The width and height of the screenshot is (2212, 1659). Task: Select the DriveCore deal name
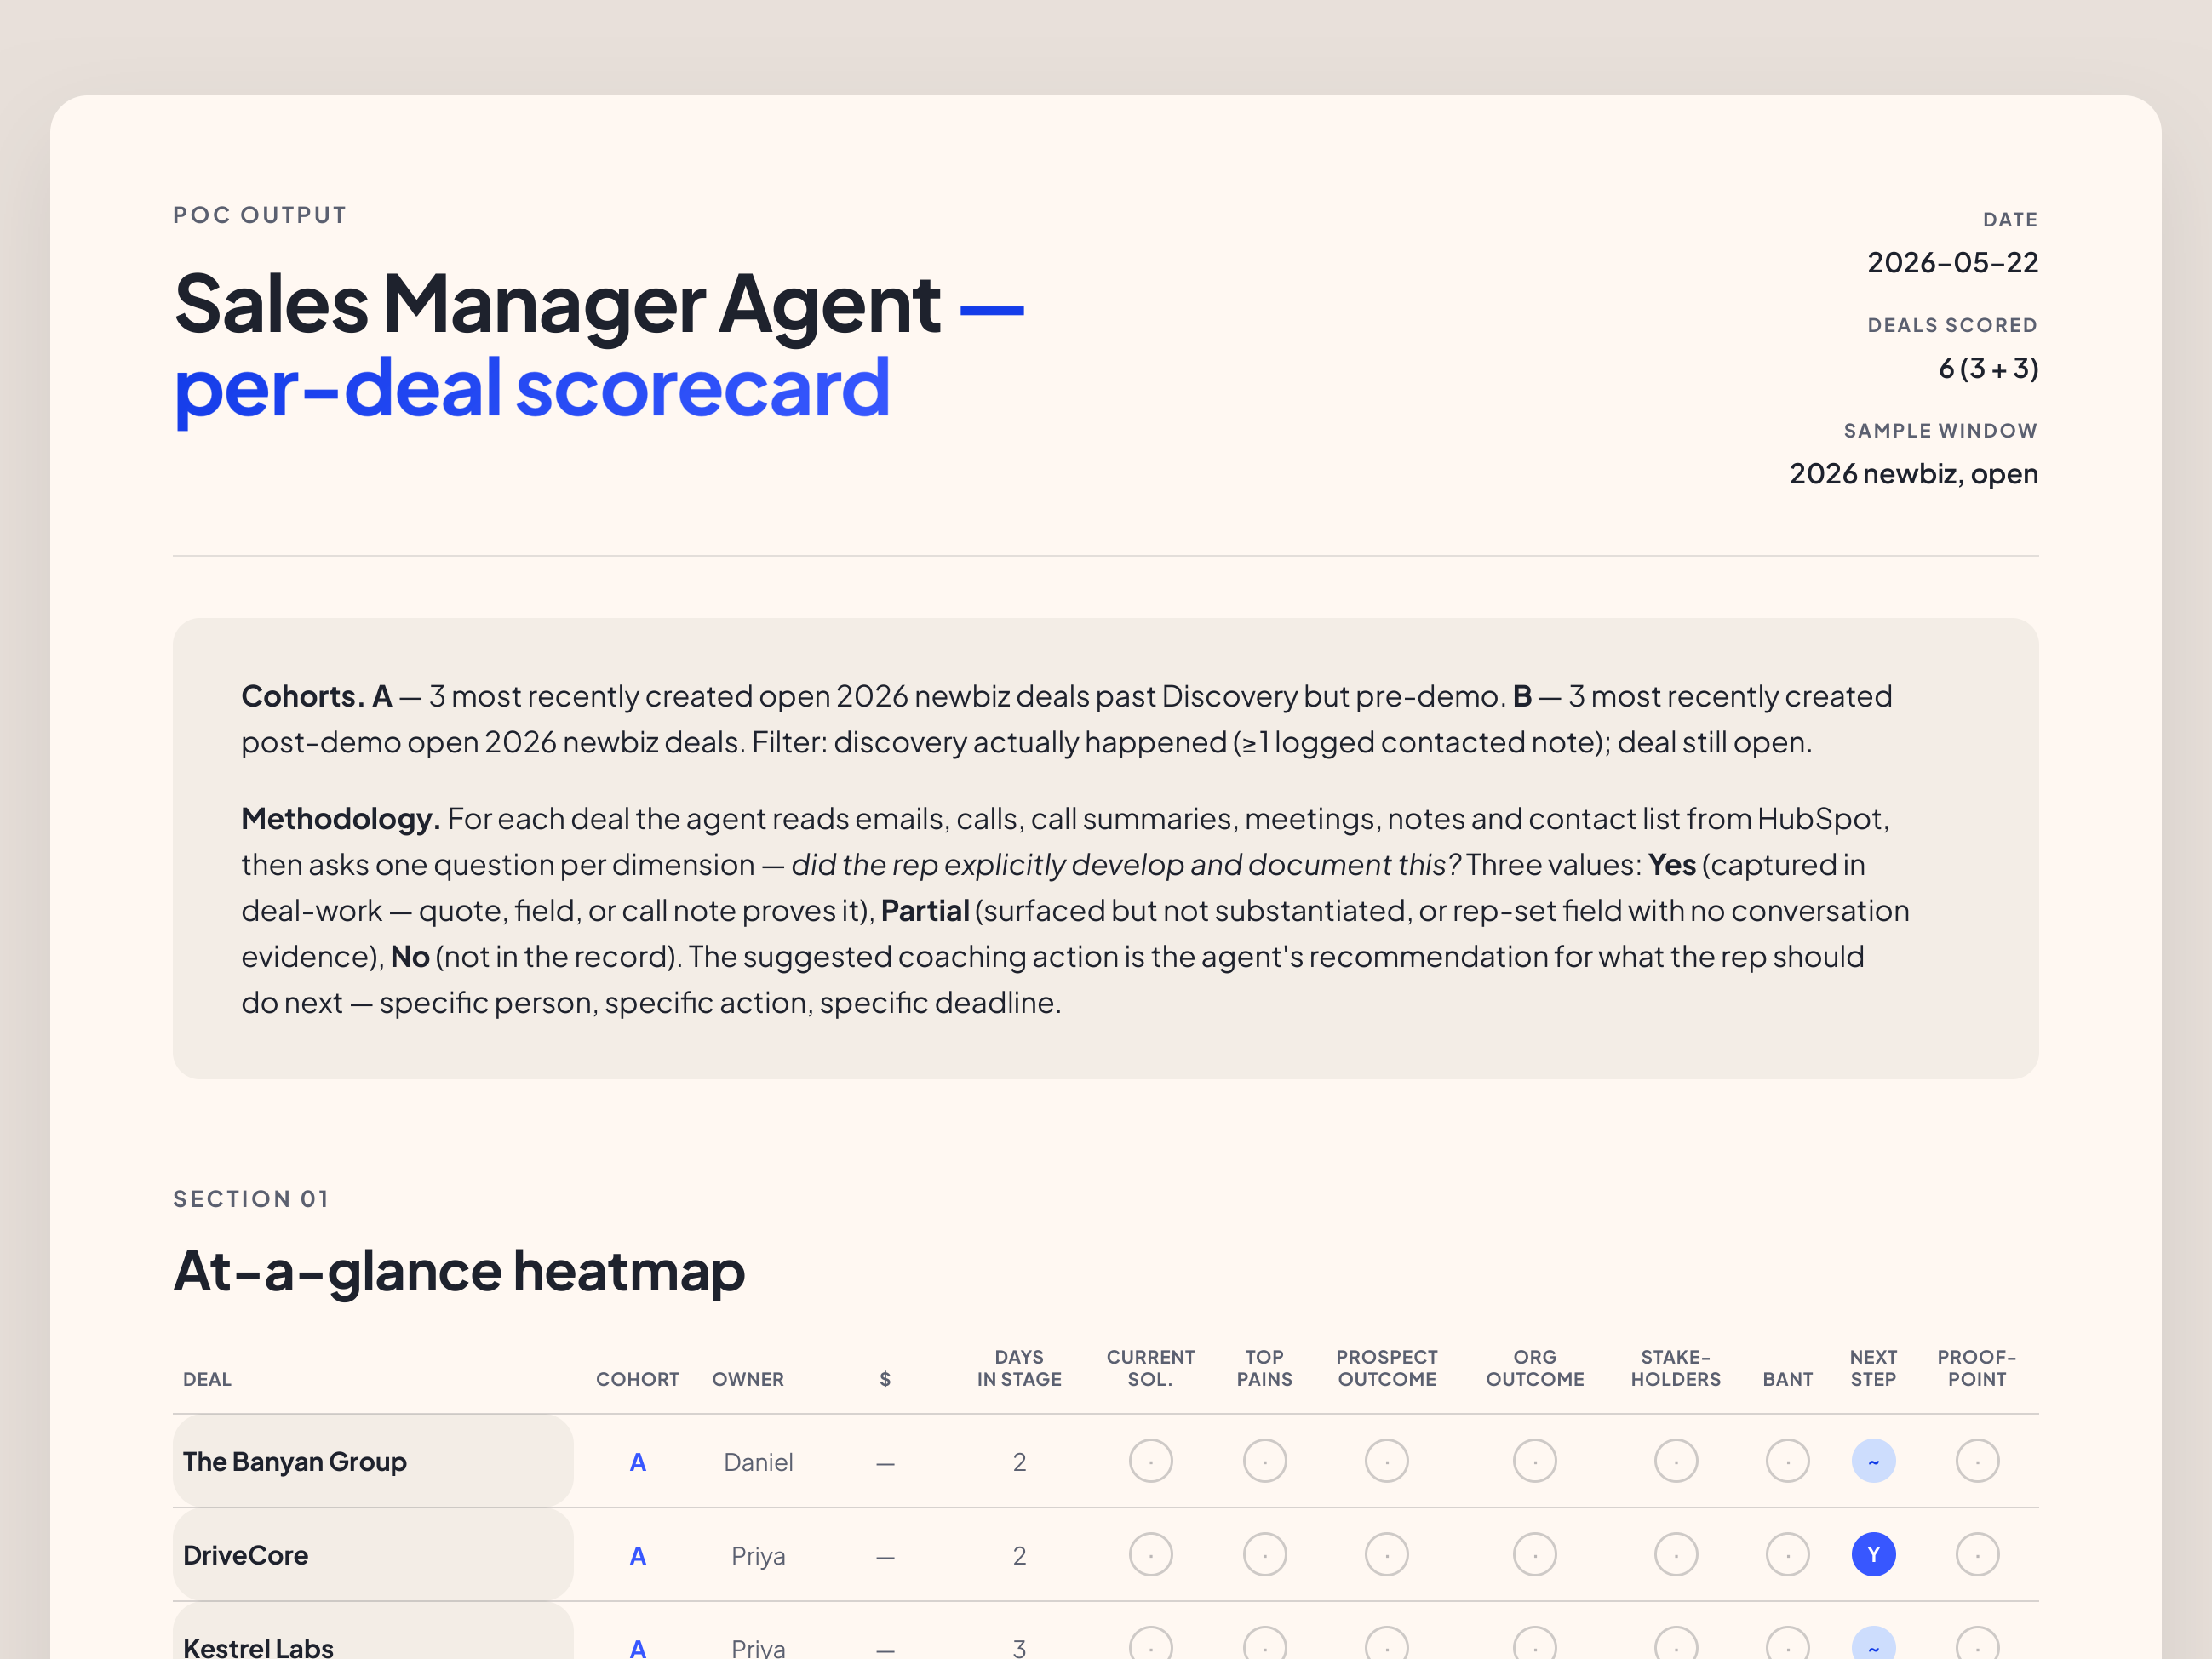[x=245, y=1555]
